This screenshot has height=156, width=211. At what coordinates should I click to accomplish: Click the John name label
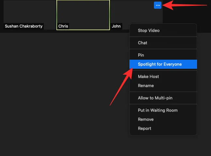[116, 26]
